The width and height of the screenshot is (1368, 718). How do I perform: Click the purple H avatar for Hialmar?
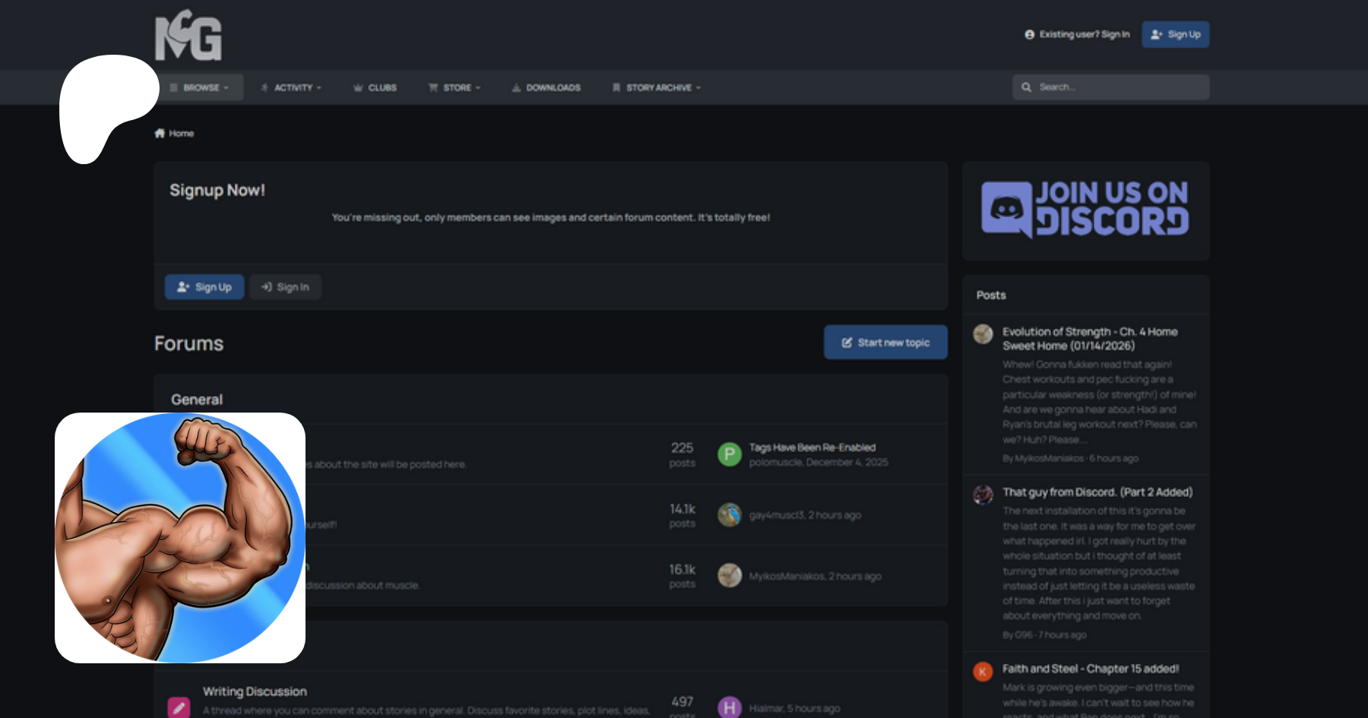[730, 707]
